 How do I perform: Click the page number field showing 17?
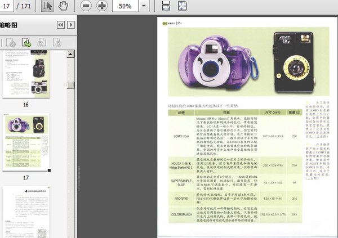(6, 6)
